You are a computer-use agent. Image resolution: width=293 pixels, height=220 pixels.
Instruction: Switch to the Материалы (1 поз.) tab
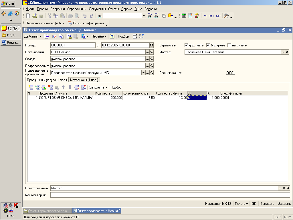tap(84, 80)
